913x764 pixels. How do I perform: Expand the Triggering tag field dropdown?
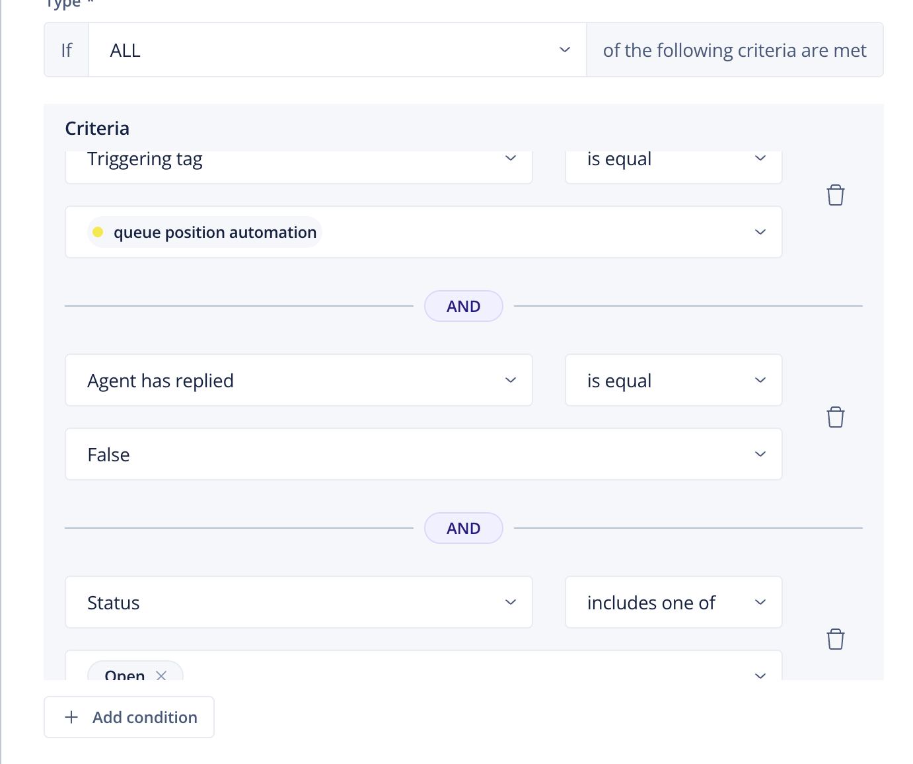[x=510, y=159]
